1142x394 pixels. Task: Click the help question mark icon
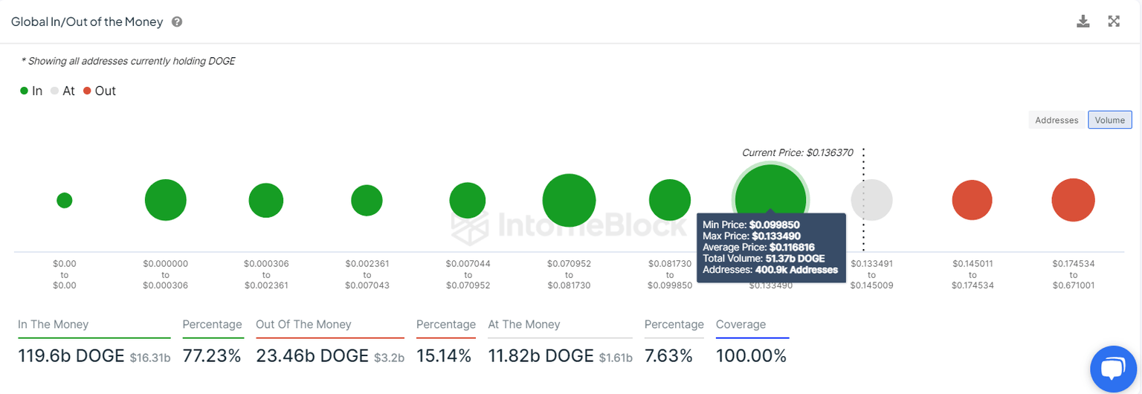point(177,22)
